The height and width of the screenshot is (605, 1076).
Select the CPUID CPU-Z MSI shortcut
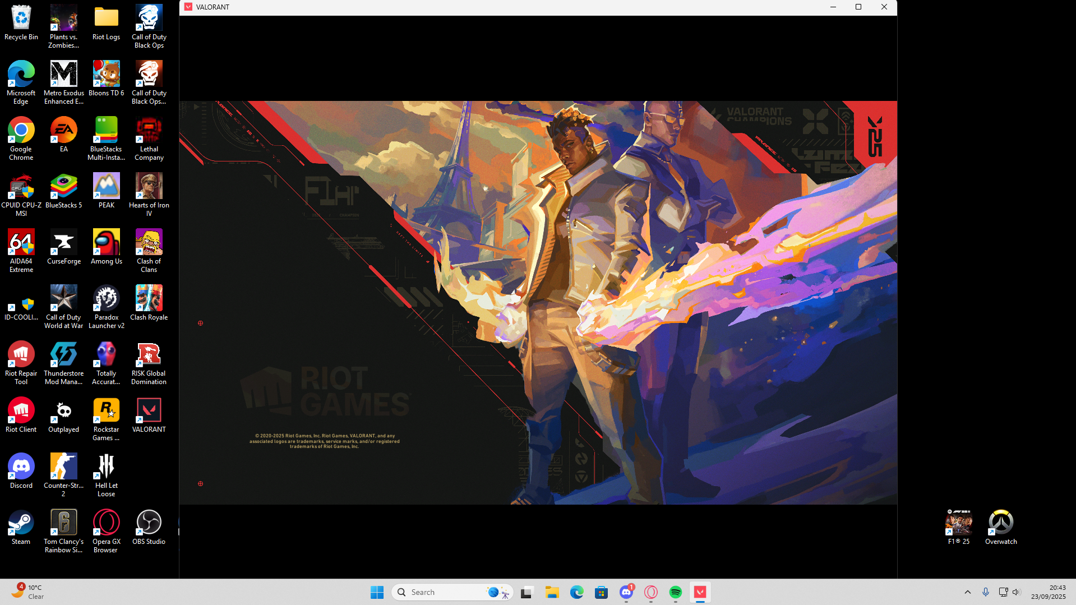(21, 195)
